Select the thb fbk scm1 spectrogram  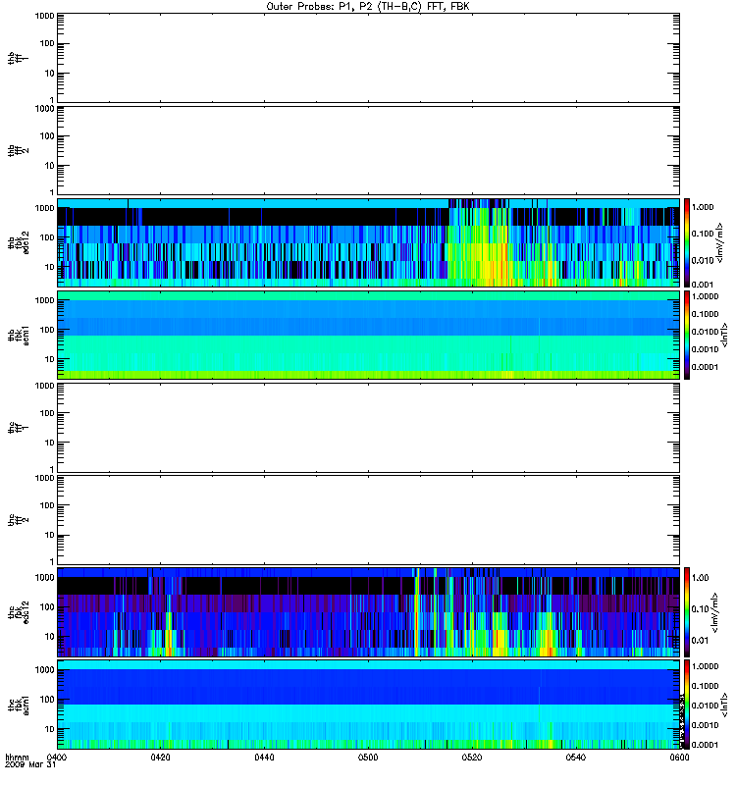369,335
